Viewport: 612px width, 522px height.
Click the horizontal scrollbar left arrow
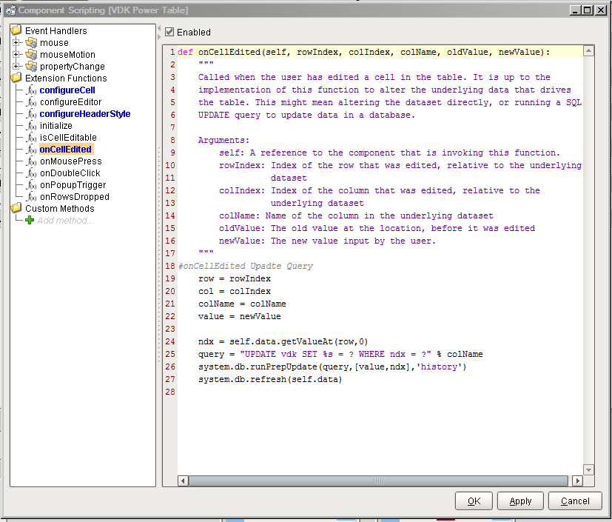[183, 481]
